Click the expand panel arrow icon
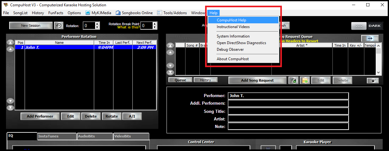The width and height of the screenshot is (389, 151). (370, 38)
